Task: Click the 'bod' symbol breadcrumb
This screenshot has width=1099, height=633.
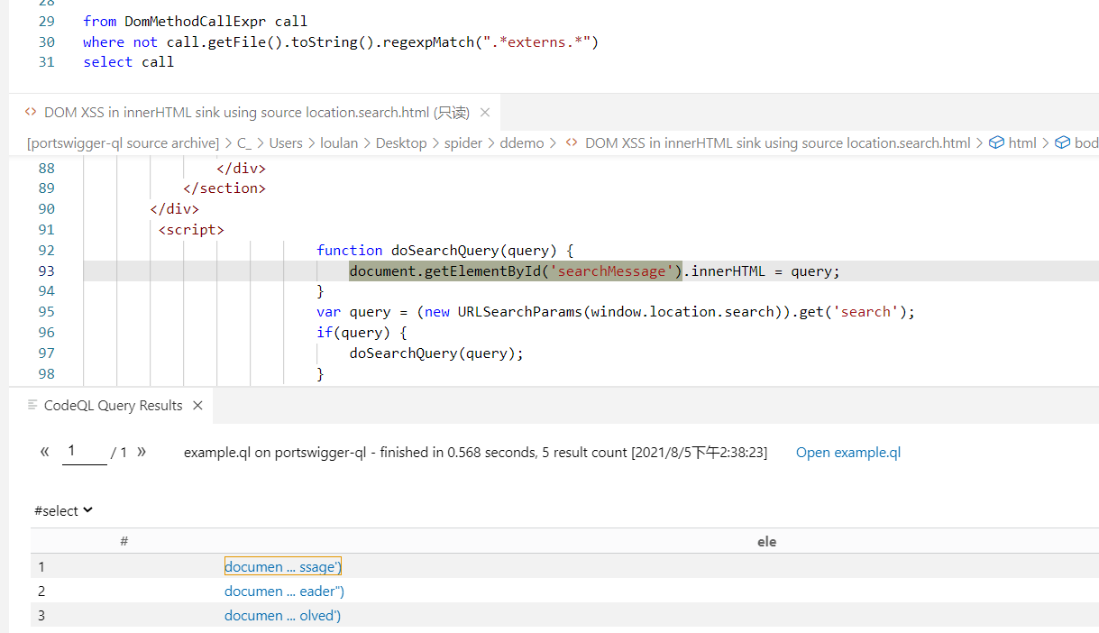Action: tap(1076, 143)
